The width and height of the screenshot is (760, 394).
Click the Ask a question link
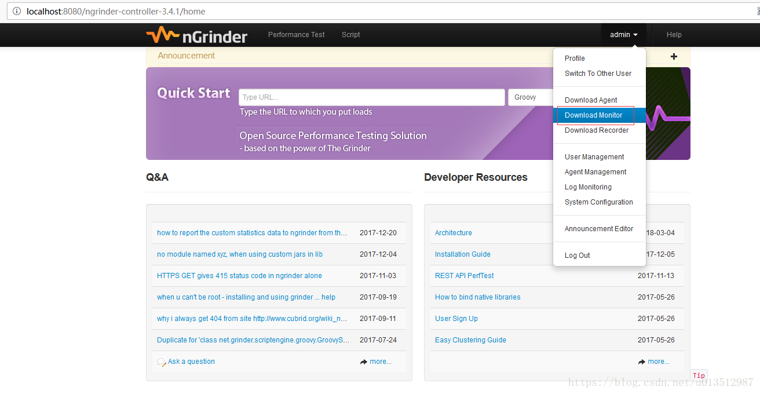point(191,362)
